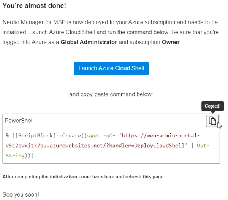Click the 'Global Administrator' bold text

(x=89, y=42)
